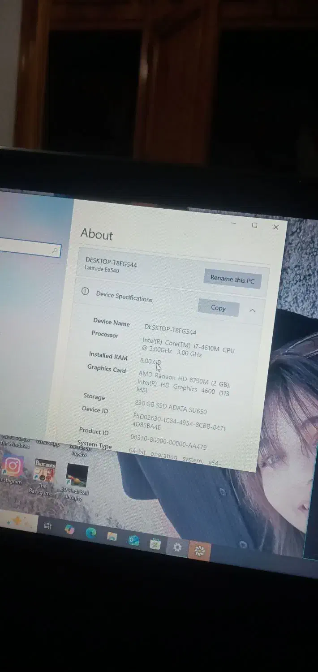The height and width of the screenshot is (672, 318).
Task: Click the Rename this PC button
Action: point(232,279)
